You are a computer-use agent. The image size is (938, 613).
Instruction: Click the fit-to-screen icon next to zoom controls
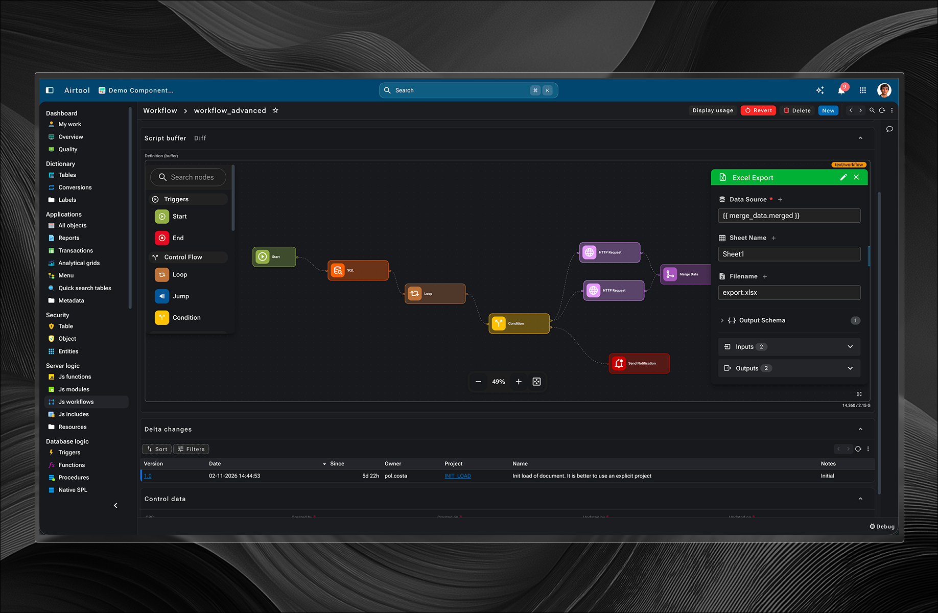(x=536, y=382)
